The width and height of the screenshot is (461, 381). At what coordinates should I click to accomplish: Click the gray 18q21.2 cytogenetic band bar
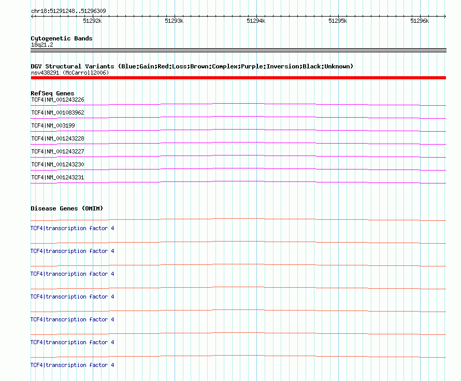click(238, 50)
